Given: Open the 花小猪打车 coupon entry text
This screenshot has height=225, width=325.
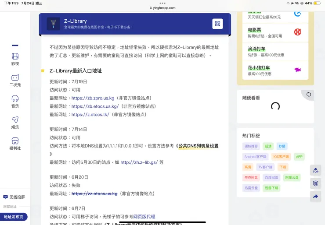Looking at the screenshot, I should click(260, 70).
